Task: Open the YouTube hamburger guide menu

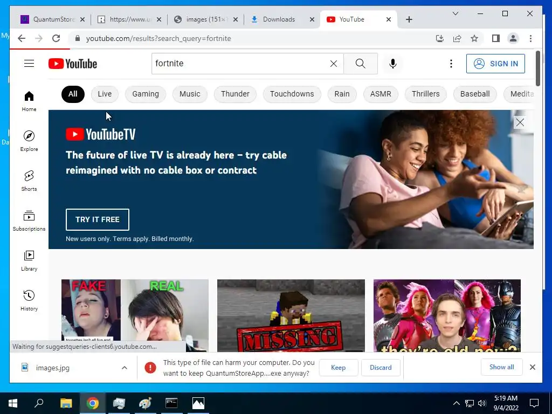Action: pos(29,64)
